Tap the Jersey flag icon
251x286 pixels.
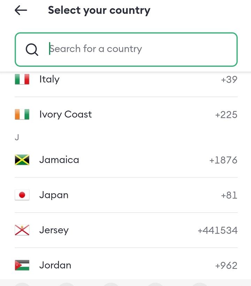click(x=22, y=230)
